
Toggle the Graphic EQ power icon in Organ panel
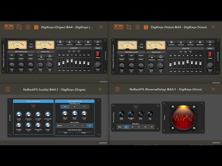point(69,52)
